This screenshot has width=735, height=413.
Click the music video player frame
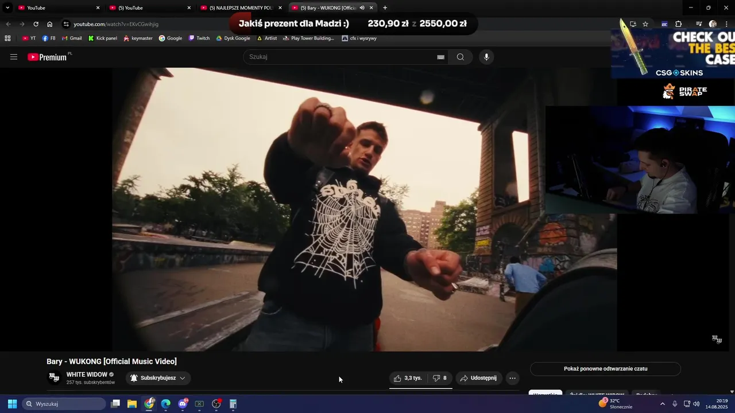tap(365, 209)
